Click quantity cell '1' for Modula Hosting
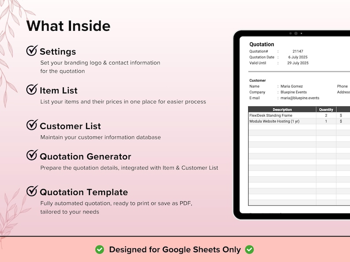 326,121
